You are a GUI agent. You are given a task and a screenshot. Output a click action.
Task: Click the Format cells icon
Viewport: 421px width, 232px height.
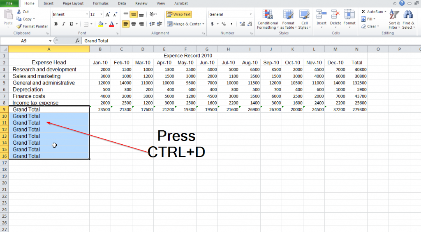pos(349,15)
